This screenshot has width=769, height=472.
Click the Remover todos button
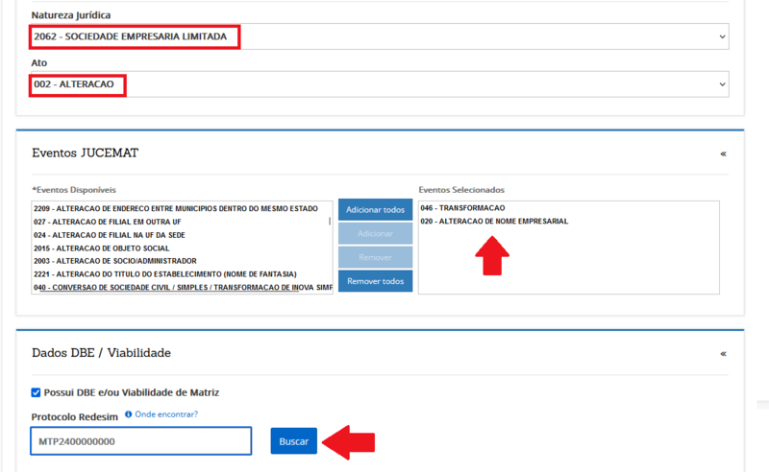[x=375, y=281]
